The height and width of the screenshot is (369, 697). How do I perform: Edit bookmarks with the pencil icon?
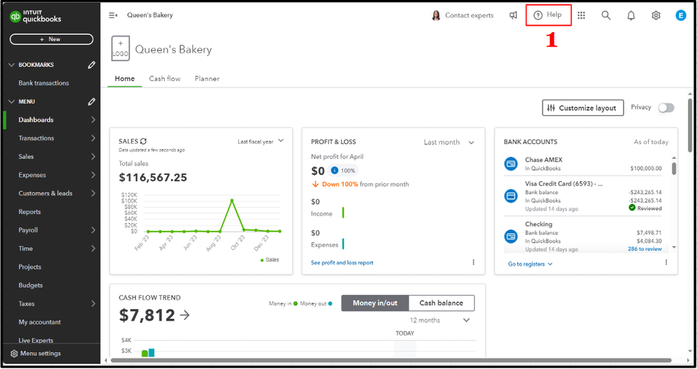tap(91, 65)
